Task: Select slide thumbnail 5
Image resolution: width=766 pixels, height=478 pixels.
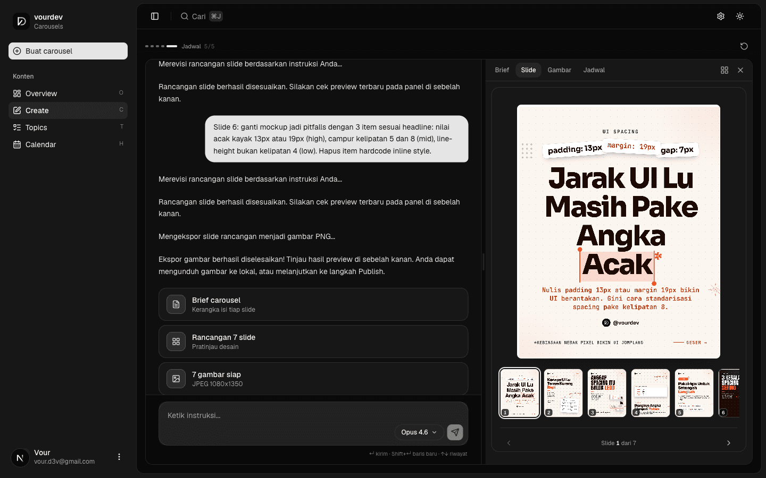Action: (694, 393)
